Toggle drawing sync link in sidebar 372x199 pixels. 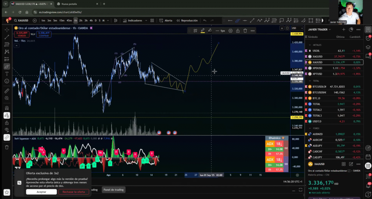(x=7, y=137)
